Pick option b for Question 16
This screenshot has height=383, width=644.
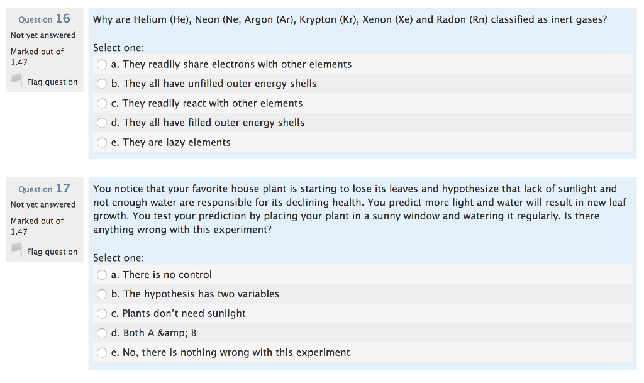point(102,84)
